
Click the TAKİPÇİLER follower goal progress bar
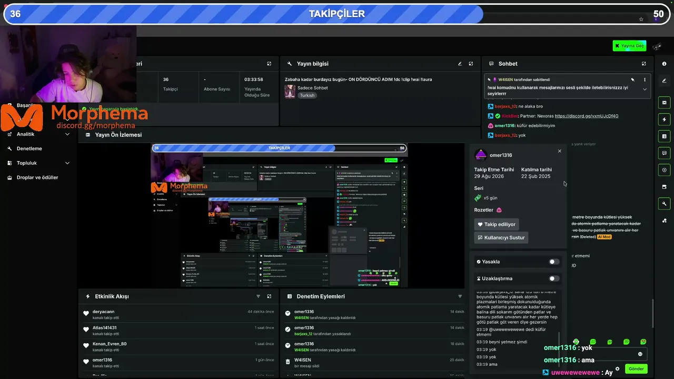click(337, 14)
